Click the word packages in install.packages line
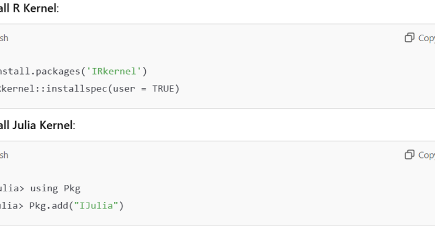Screen dimensions: 435x243 pyautogui.click(x=58, y=72)
